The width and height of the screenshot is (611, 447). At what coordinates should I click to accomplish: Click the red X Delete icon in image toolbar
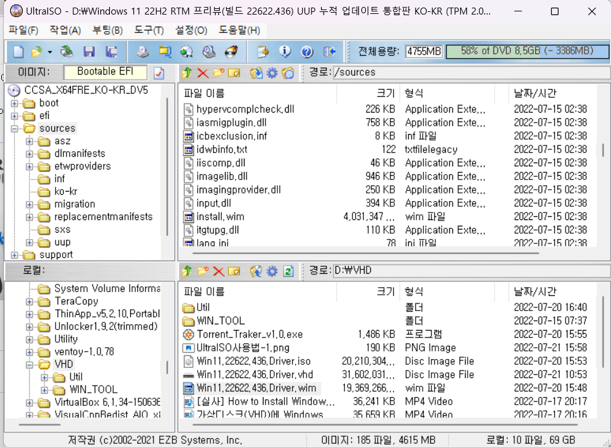pos(203,73)
